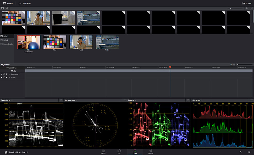Screen dimensions: 254x155
Task: Adjust the gallery thumbnail size slider
Action: coord(230,8)
